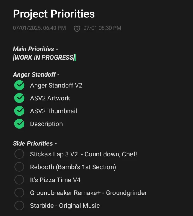Click the Groundgrinder item label text
193x216 pixels.
tap(126, 193)
